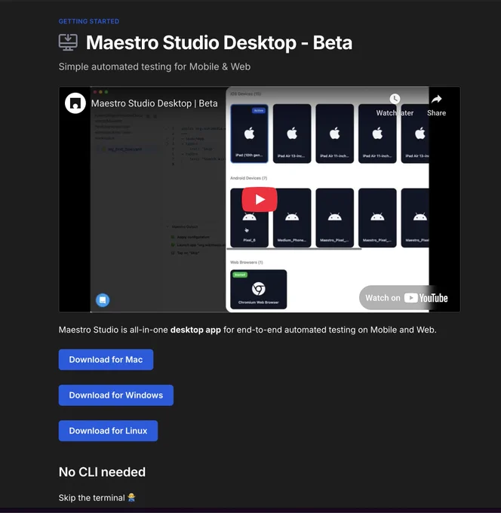Click the Share arrow icon on video
The height and width of the screenshot is (513, 501).
tap(437, 99)
